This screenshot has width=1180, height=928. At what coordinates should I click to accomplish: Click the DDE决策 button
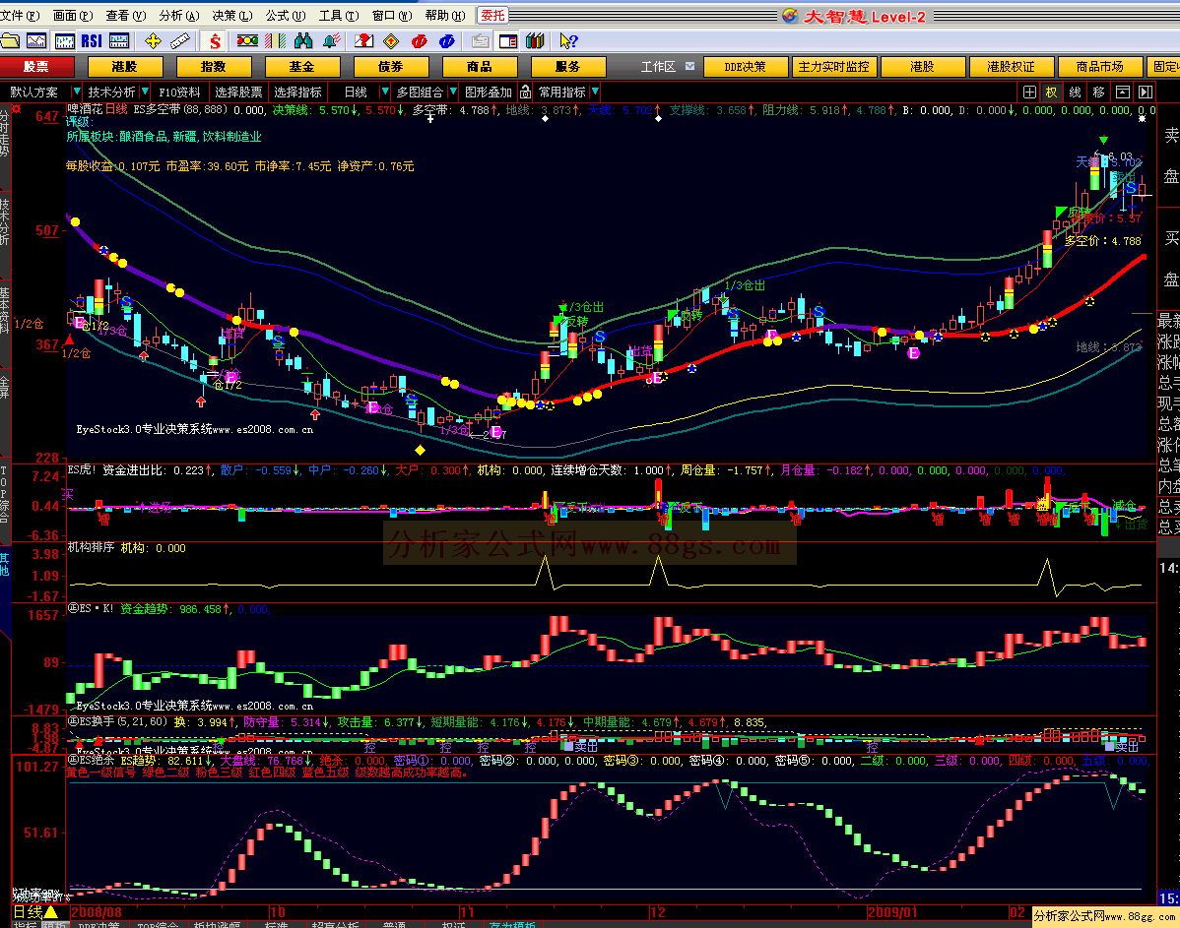pos(745,67)
